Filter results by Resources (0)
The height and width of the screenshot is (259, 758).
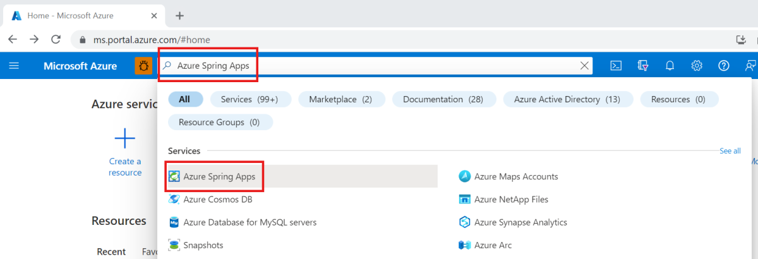pyautogui.click(x=678, y=99)
